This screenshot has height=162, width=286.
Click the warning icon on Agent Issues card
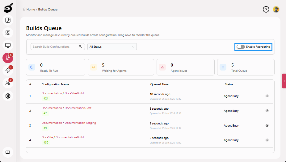[162, 67]
